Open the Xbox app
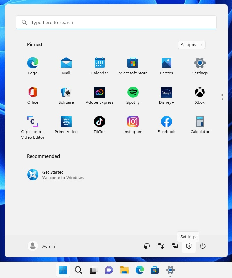 (x=200, y=95)
